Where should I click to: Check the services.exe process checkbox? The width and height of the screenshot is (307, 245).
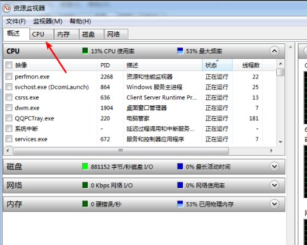tap(9, 139)
